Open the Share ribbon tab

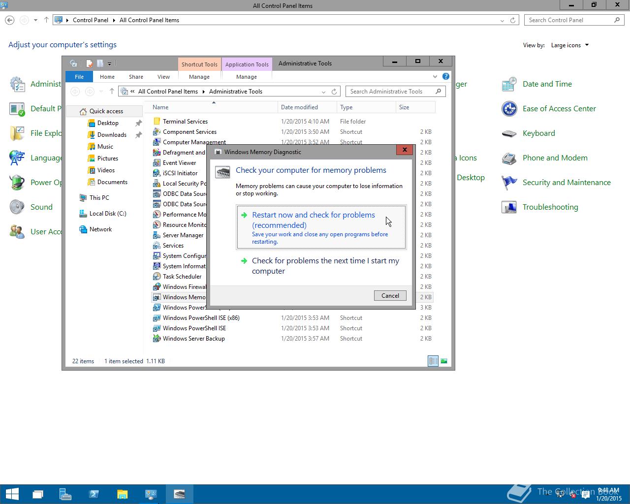click(136, 77)
